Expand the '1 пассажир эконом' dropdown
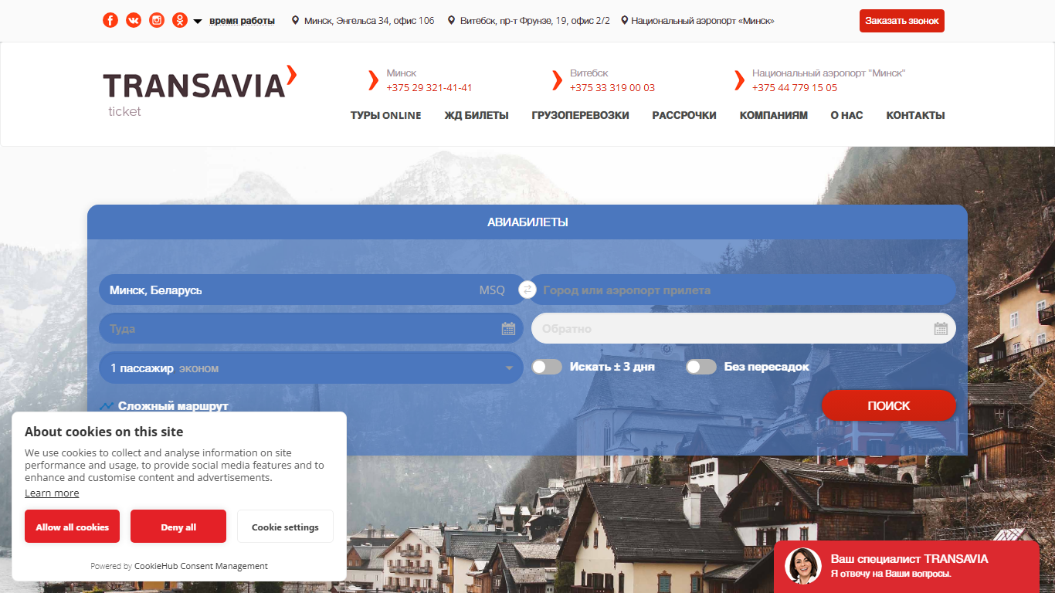Viewport: 1055px width, 593px height. [x=311, y=368]
